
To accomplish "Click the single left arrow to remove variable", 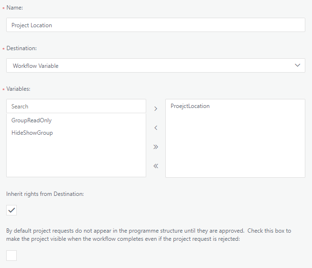I will (156, 128).
